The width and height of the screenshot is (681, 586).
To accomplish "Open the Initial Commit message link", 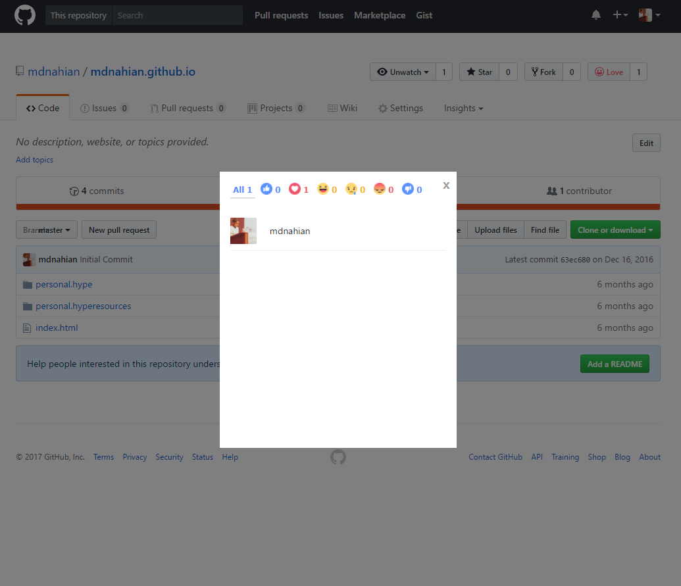I will [x=106, y=260].
